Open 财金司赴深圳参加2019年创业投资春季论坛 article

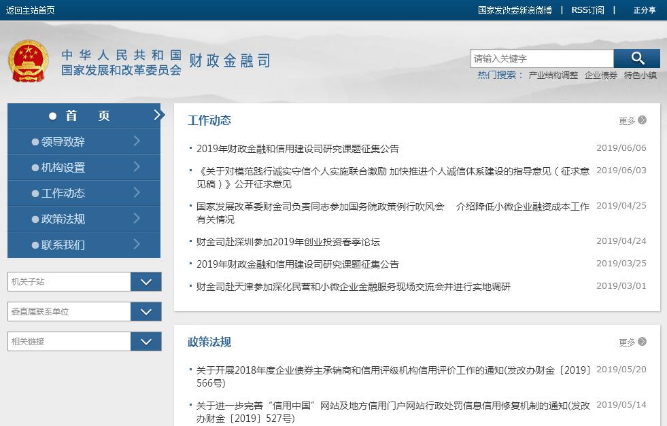(288, 242)
